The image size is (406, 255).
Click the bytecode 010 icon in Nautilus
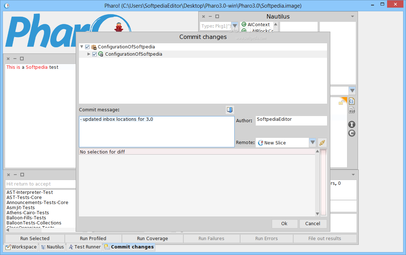pyautogui.click(x=352, y=110)
